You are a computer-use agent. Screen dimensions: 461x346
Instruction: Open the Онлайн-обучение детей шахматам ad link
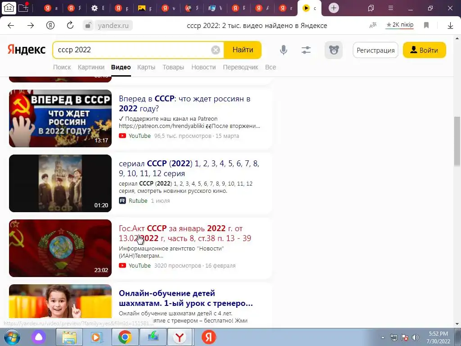185,298
